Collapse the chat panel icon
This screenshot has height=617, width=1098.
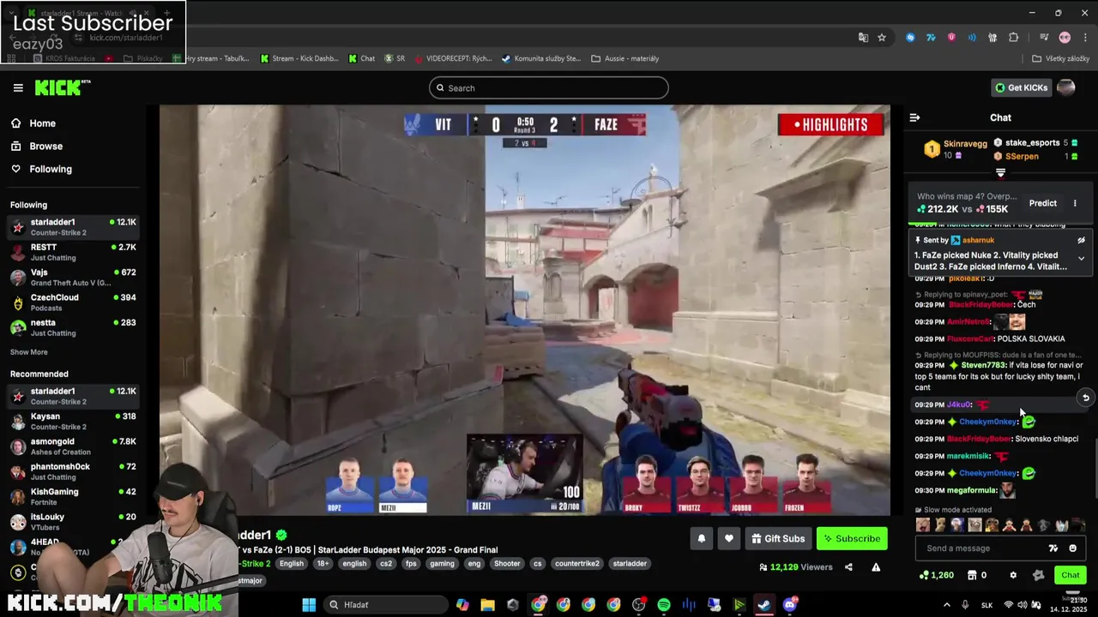[x=914, y=117]
